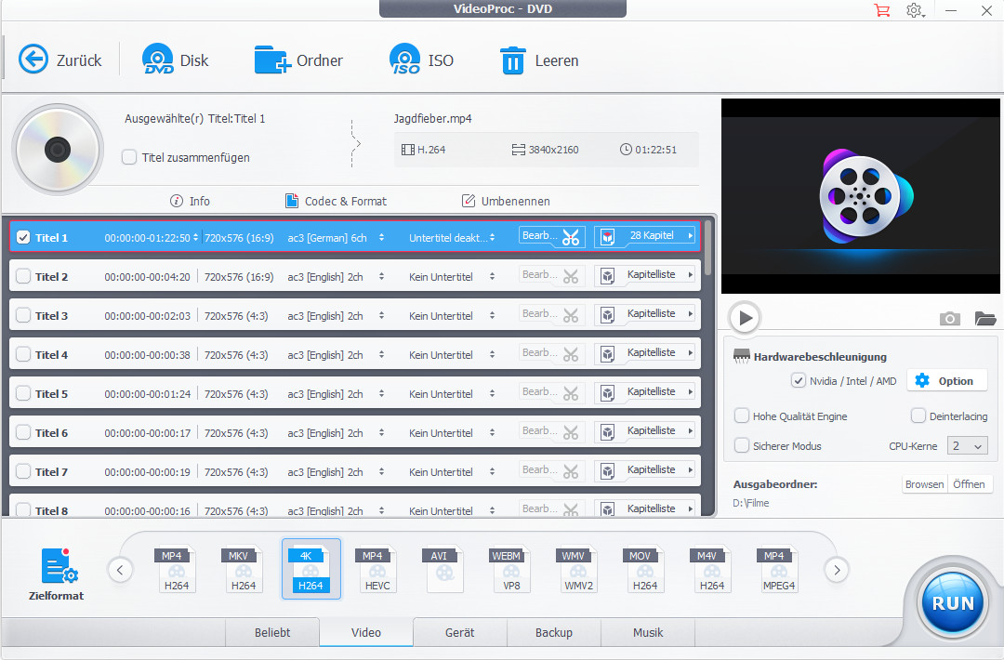Open the settings gear in the title bar
This screenshot has width=1004, height=660.
[915, 10]
